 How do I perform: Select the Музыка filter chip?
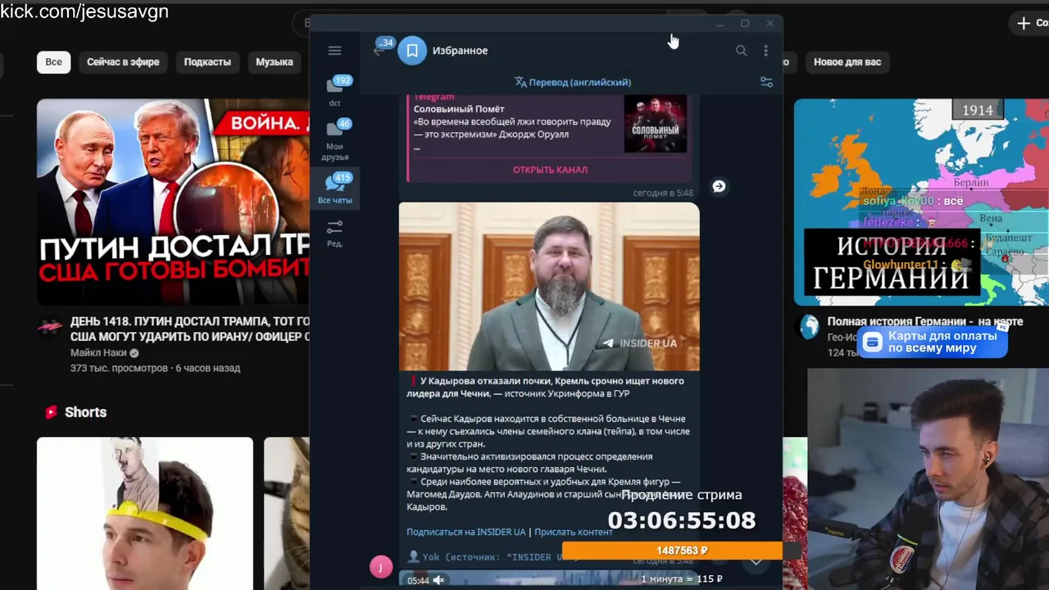[274, 61]
